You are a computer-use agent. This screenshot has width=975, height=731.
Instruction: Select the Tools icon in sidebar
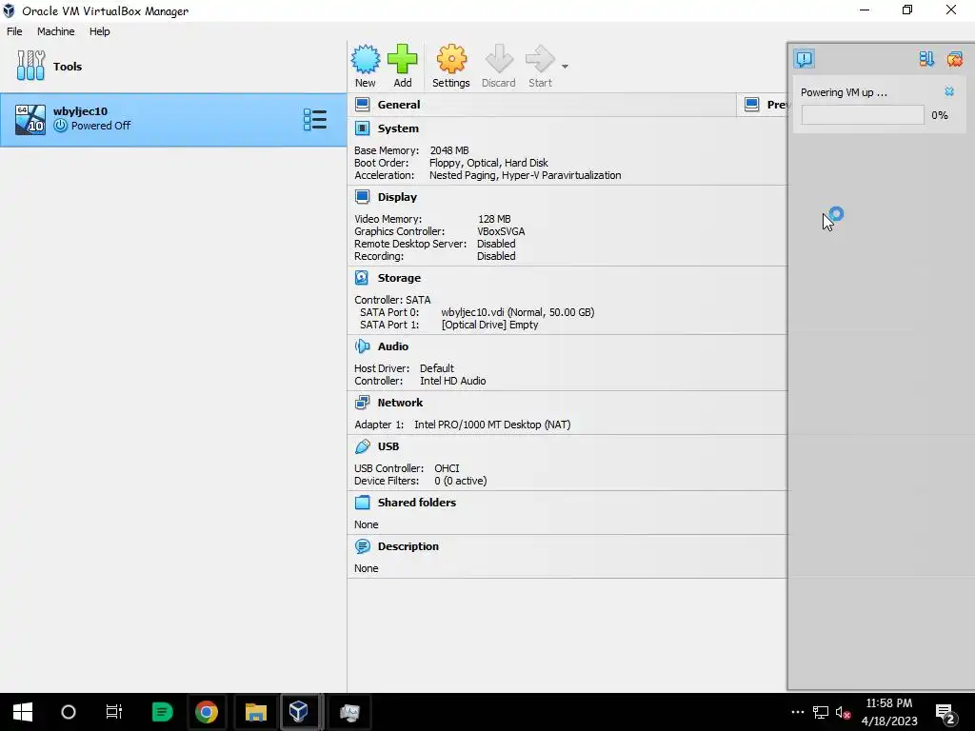pyautogui.click(x=30, y=66)
